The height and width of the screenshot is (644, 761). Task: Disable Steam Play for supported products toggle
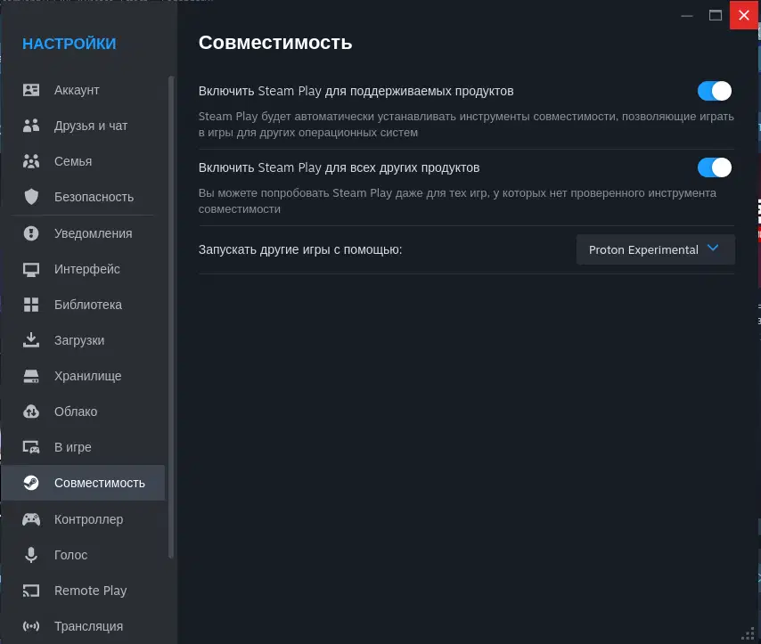pyautogui.click(x=714, y=91)
